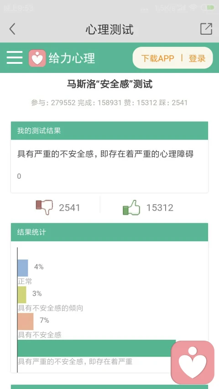Viewport: 219px width, 389px height.
Task: Select the 结果统计 section header
Action: [x=109, y=232]
